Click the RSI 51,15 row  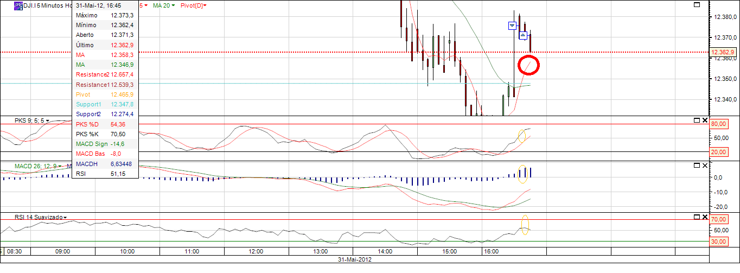pos(105,174)
